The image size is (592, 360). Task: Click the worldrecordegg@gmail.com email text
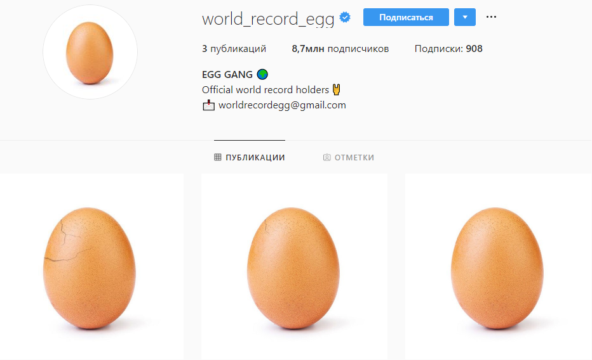[x=282, y=105]
